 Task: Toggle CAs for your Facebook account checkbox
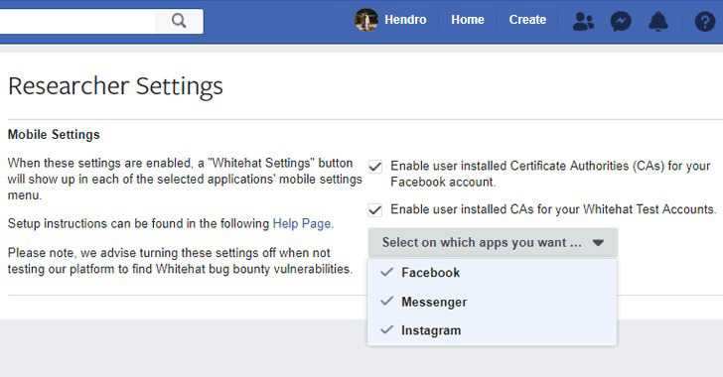tap(375, 167)
